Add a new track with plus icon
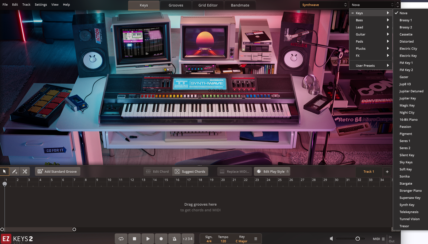Viewport: 428px width, 244px height. (x=387, y=172)
